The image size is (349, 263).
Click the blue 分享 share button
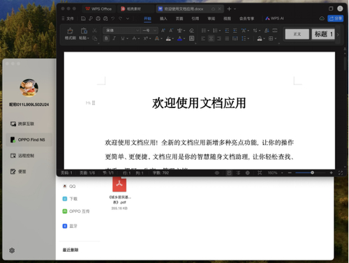coord(335,18)
